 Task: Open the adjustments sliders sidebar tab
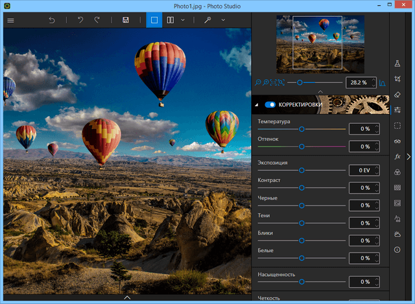[x=397, y=110]
